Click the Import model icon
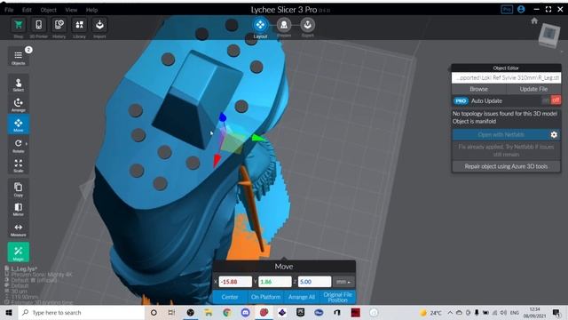568x320 pixels. 99,26
